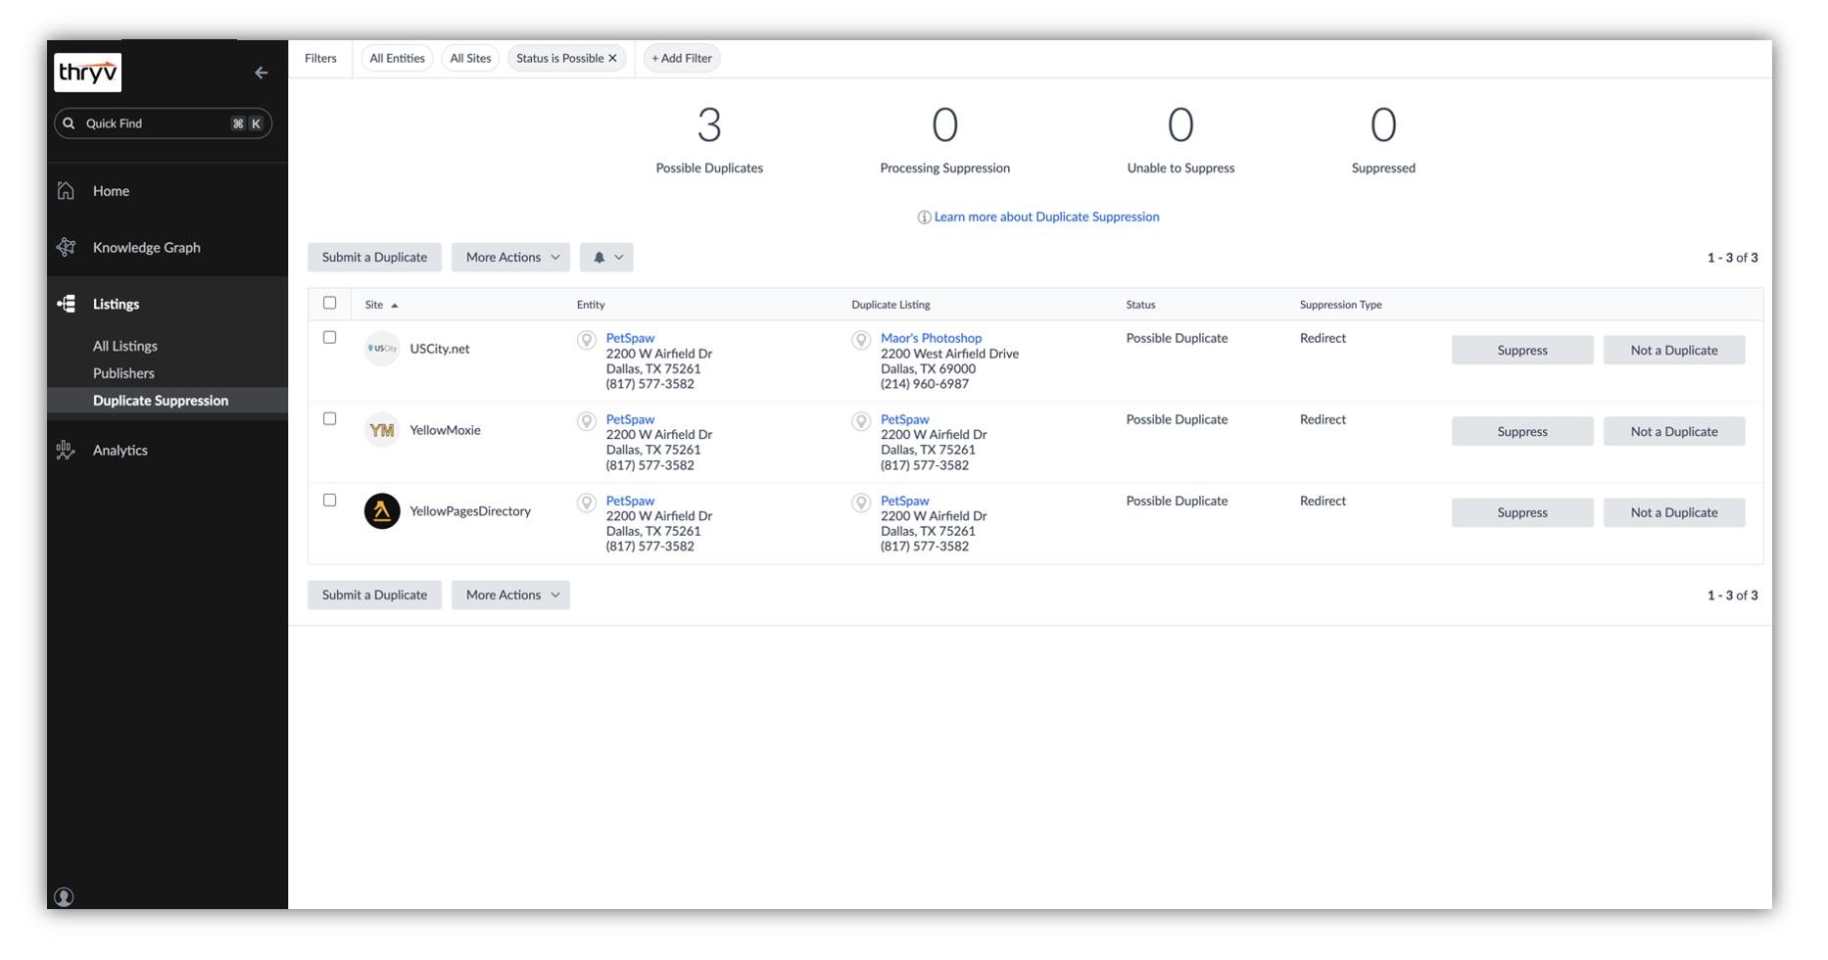Screen dimensions: 1828x960
Task: Mark YellowMoxie listing Not a Duplicate
Action: coord(1674,432)
